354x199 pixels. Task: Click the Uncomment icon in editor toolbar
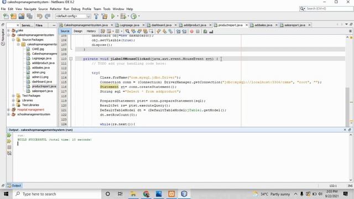(211, 32)
